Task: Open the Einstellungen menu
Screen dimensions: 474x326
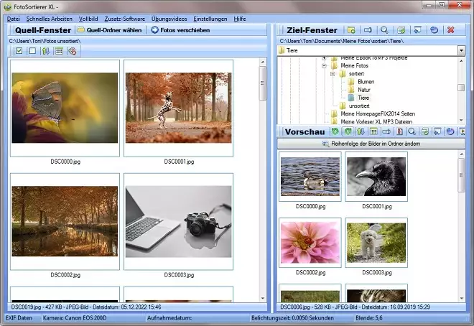Action: (210, 18)
